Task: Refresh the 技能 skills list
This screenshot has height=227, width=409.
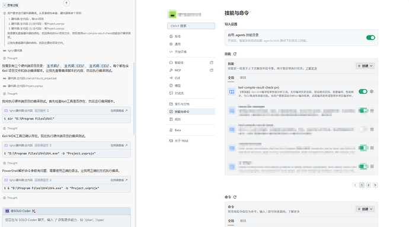Action: (x=235, y=54)
